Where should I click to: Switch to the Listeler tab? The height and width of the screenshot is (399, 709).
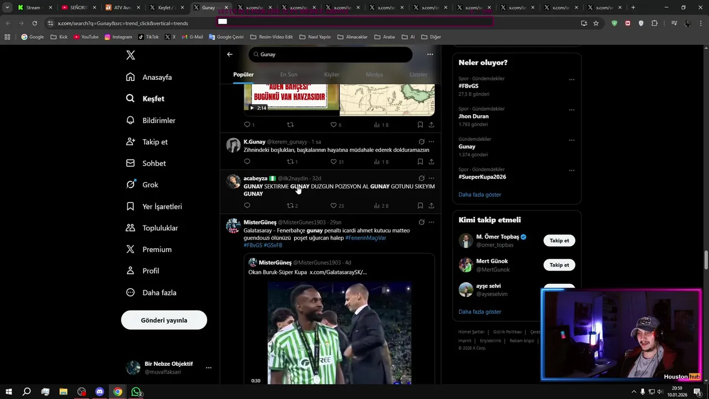(x=418, y=74)
